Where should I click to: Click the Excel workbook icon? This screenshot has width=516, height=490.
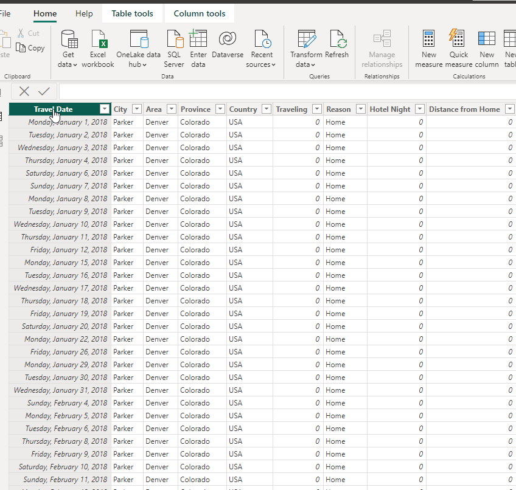coord(98,40)
